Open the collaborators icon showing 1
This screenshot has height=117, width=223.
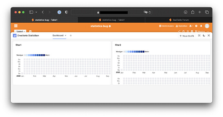pos(191,26)
